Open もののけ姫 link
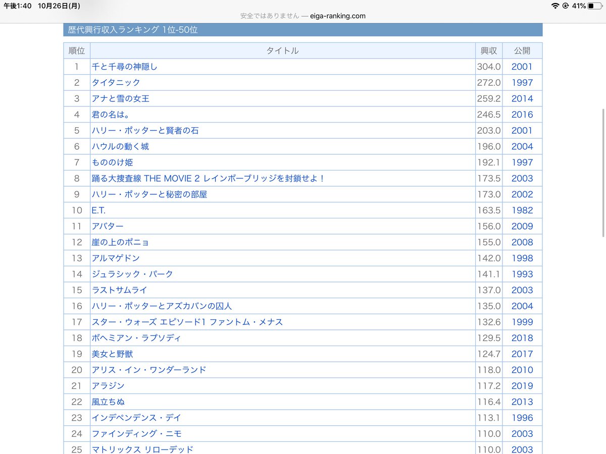 [x=112, y=162]
